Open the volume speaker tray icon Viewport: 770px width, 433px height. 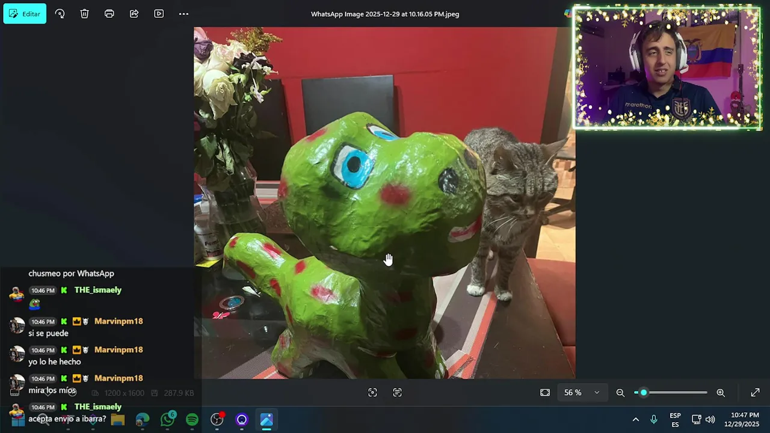tap(710, 419)
